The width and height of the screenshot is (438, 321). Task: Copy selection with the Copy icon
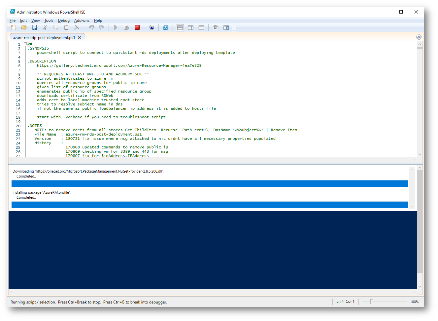(56, 27)
